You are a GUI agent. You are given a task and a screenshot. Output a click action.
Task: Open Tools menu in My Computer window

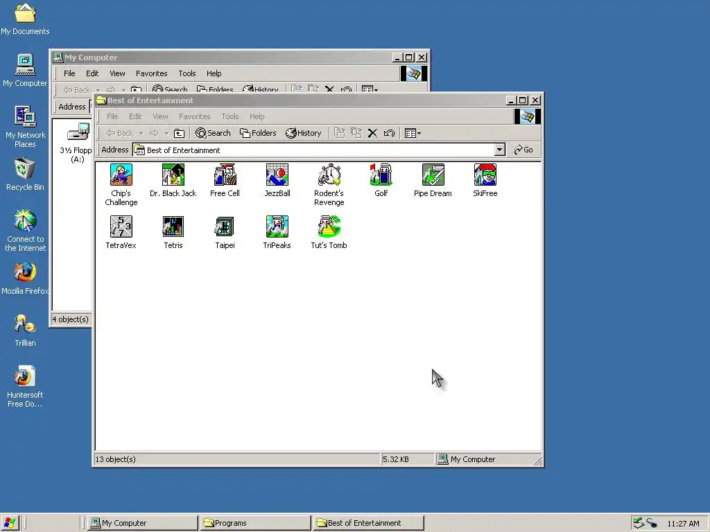click(187, 73)
